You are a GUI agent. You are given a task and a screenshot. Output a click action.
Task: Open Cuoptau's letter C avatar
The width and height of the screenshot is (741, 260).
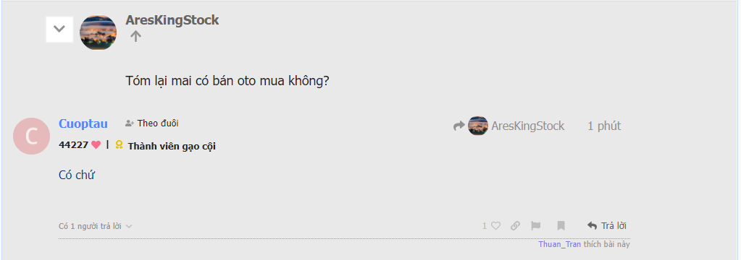[31, 136]
